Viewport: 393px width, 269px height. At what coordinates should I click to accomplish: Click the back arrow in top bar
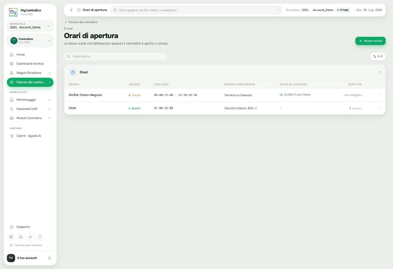pyautogui.click(x=71, y=10)
